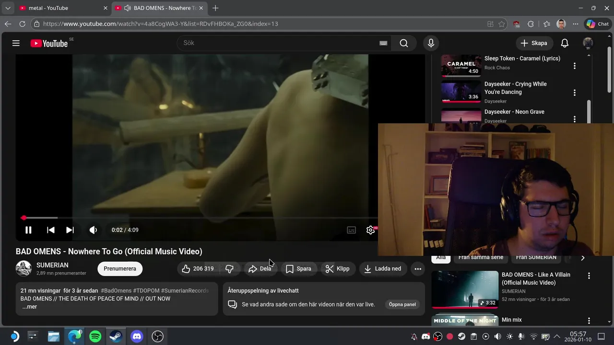This screenshot has height=345, width=614.
Task: Download video via Ladda ned
Action: [x=383, y=269]
